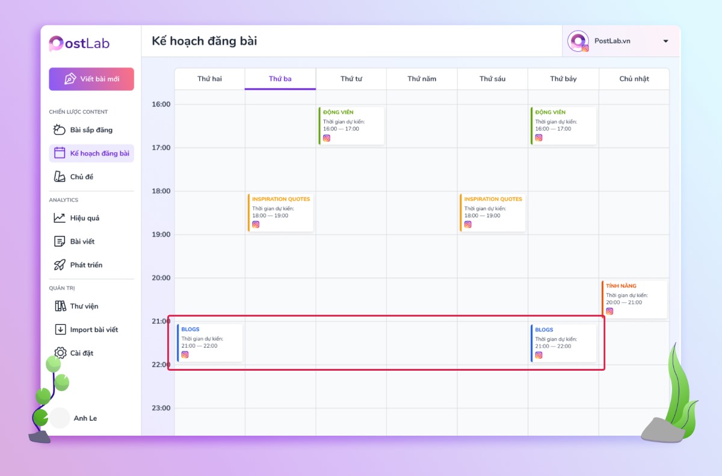The height and width of the screenshot is (476, 722).
Task: Open the ĐỘNG VIÊN card on Thứ bảy
Action: (563, 126)
